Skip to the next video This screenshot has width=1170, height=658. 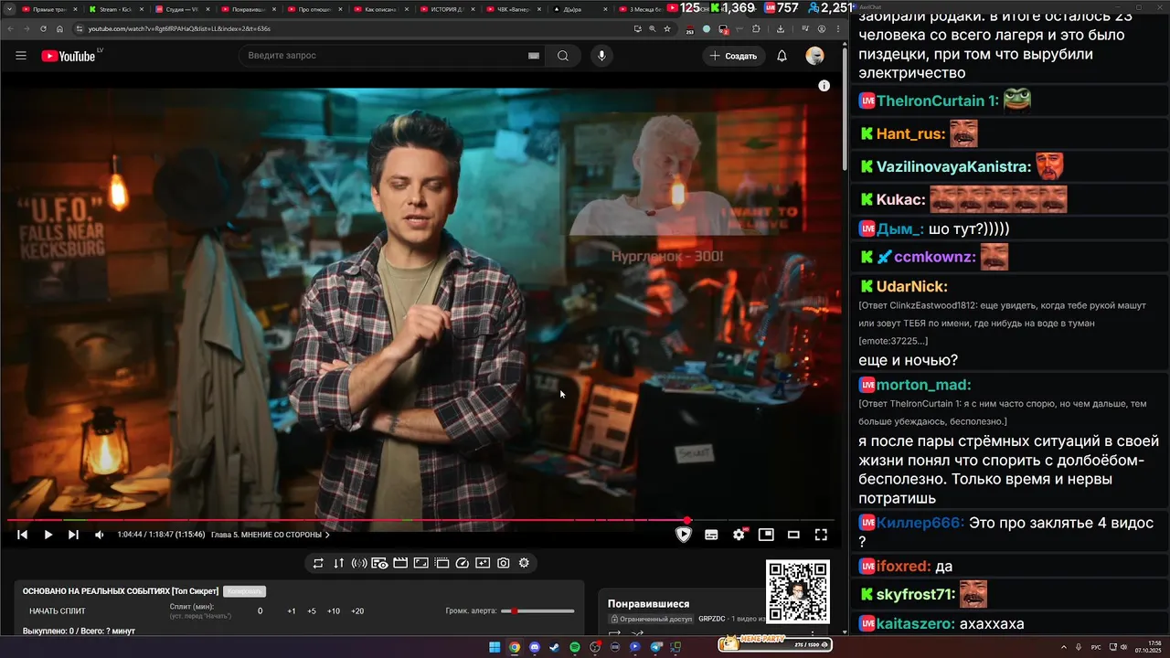[x=74, y=535]
